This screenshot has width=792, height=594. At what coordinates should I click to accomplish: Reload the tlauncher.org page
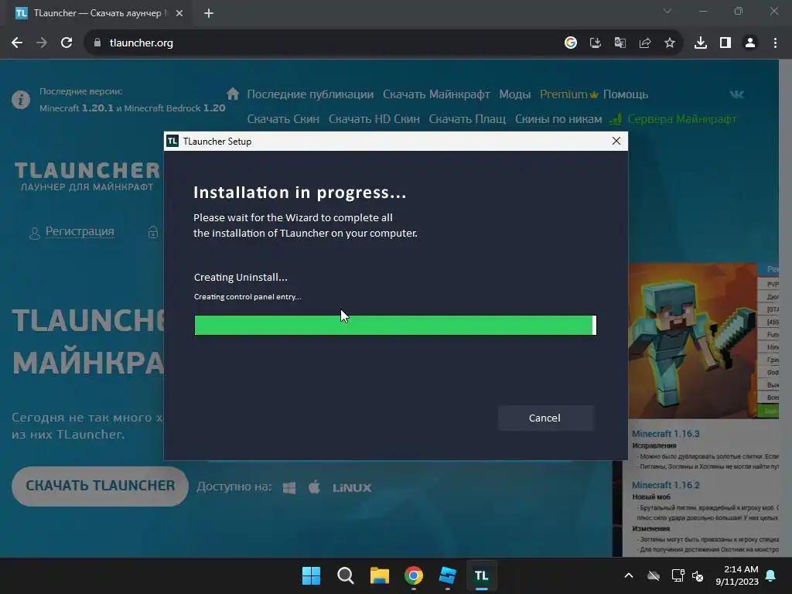67,43
